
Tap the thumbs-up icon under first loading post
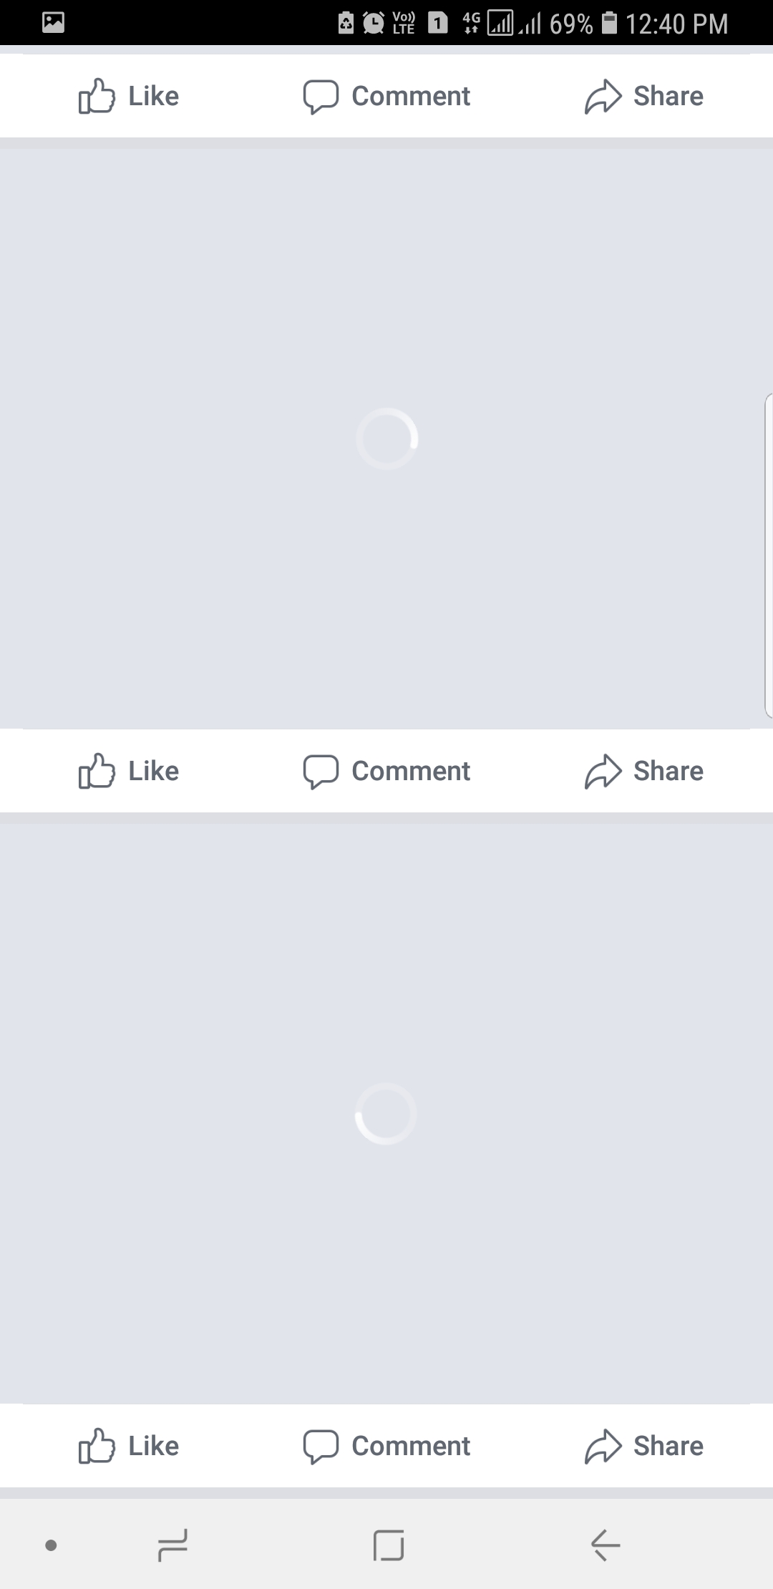pos(97,771)
